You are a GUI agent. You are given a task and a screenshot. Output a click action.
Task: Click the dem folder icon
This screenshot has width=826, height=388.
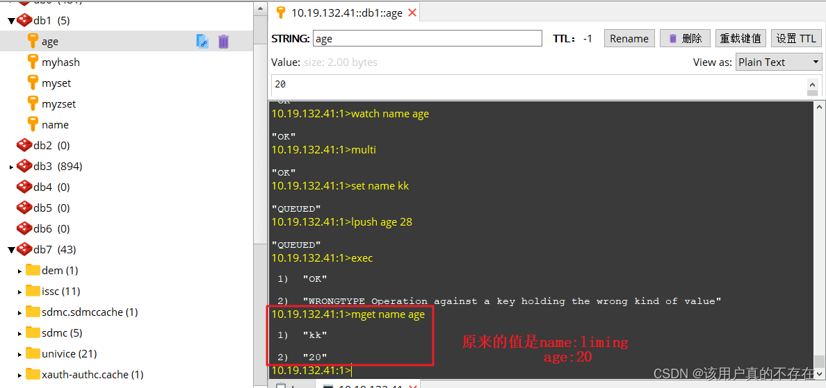(x=33, y=270)
